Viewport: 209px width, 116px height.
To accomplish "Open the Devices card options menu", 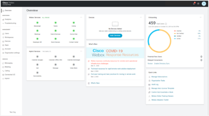I will pos(141,17).
